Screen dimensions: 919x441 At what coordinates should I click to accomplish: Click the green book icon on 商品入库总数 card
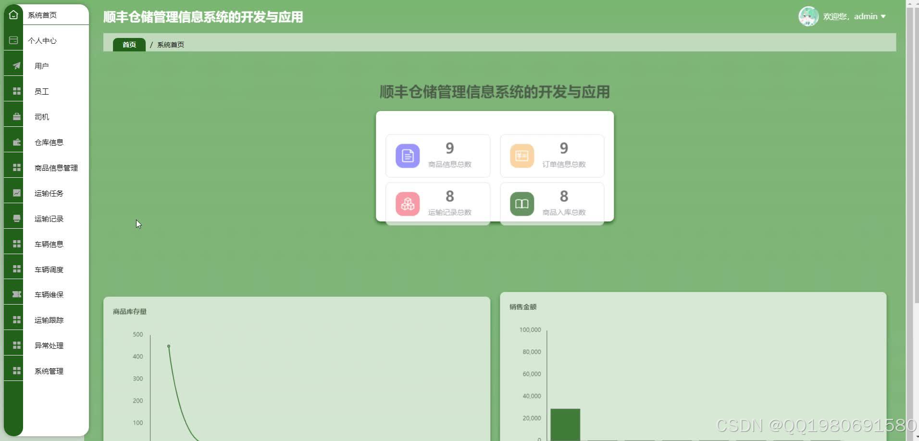coord(521,203)
